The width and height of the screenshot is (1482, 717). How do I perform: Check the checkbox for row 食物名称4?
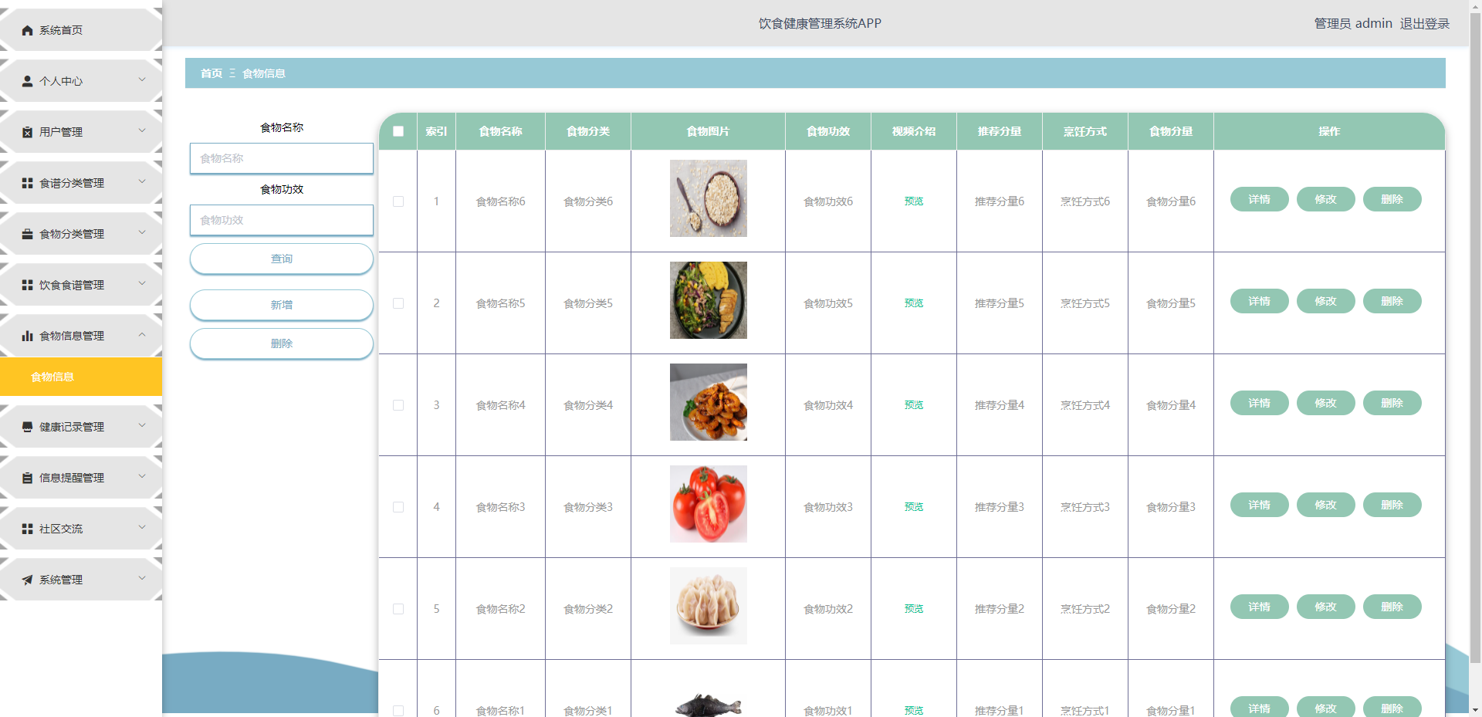click(398, 405)
